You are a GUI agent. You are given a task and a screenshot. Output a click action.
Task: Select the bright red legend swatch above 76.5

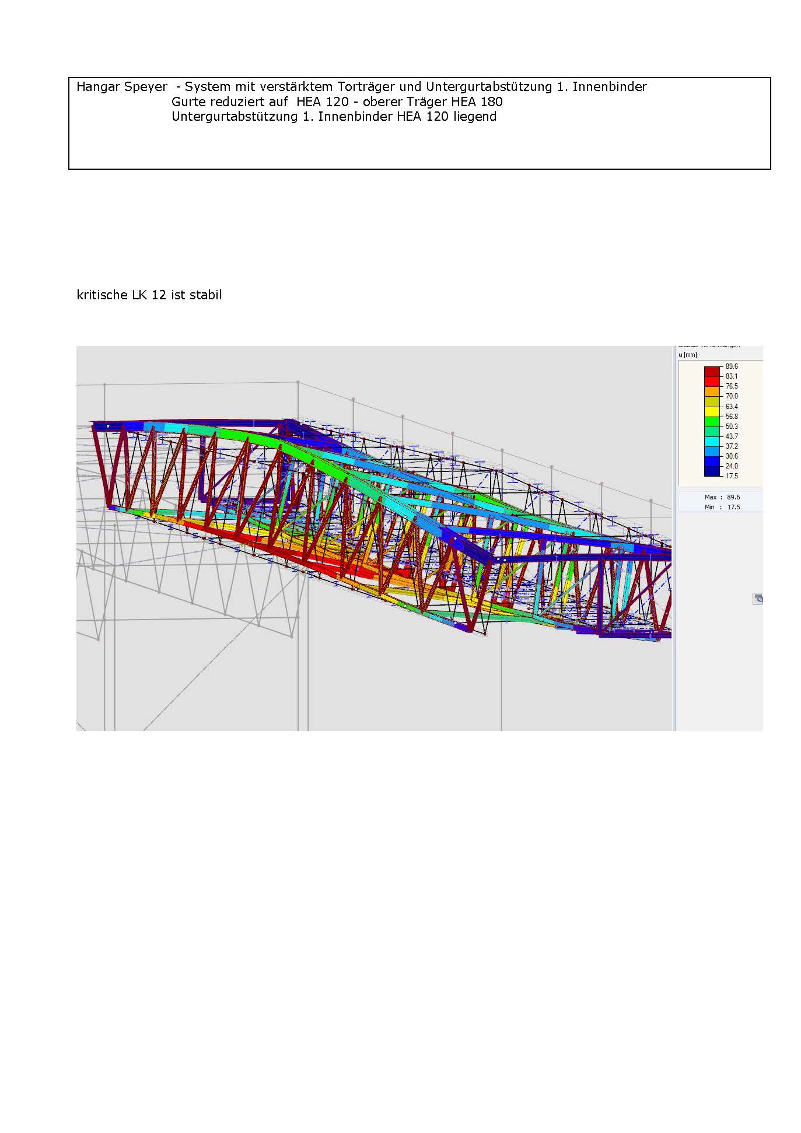click(x=712, y=381)
